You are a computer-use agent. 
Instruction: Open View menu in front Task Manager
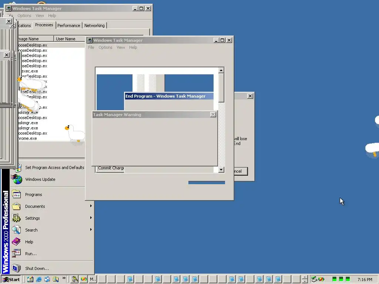click(x=121, y=47)
